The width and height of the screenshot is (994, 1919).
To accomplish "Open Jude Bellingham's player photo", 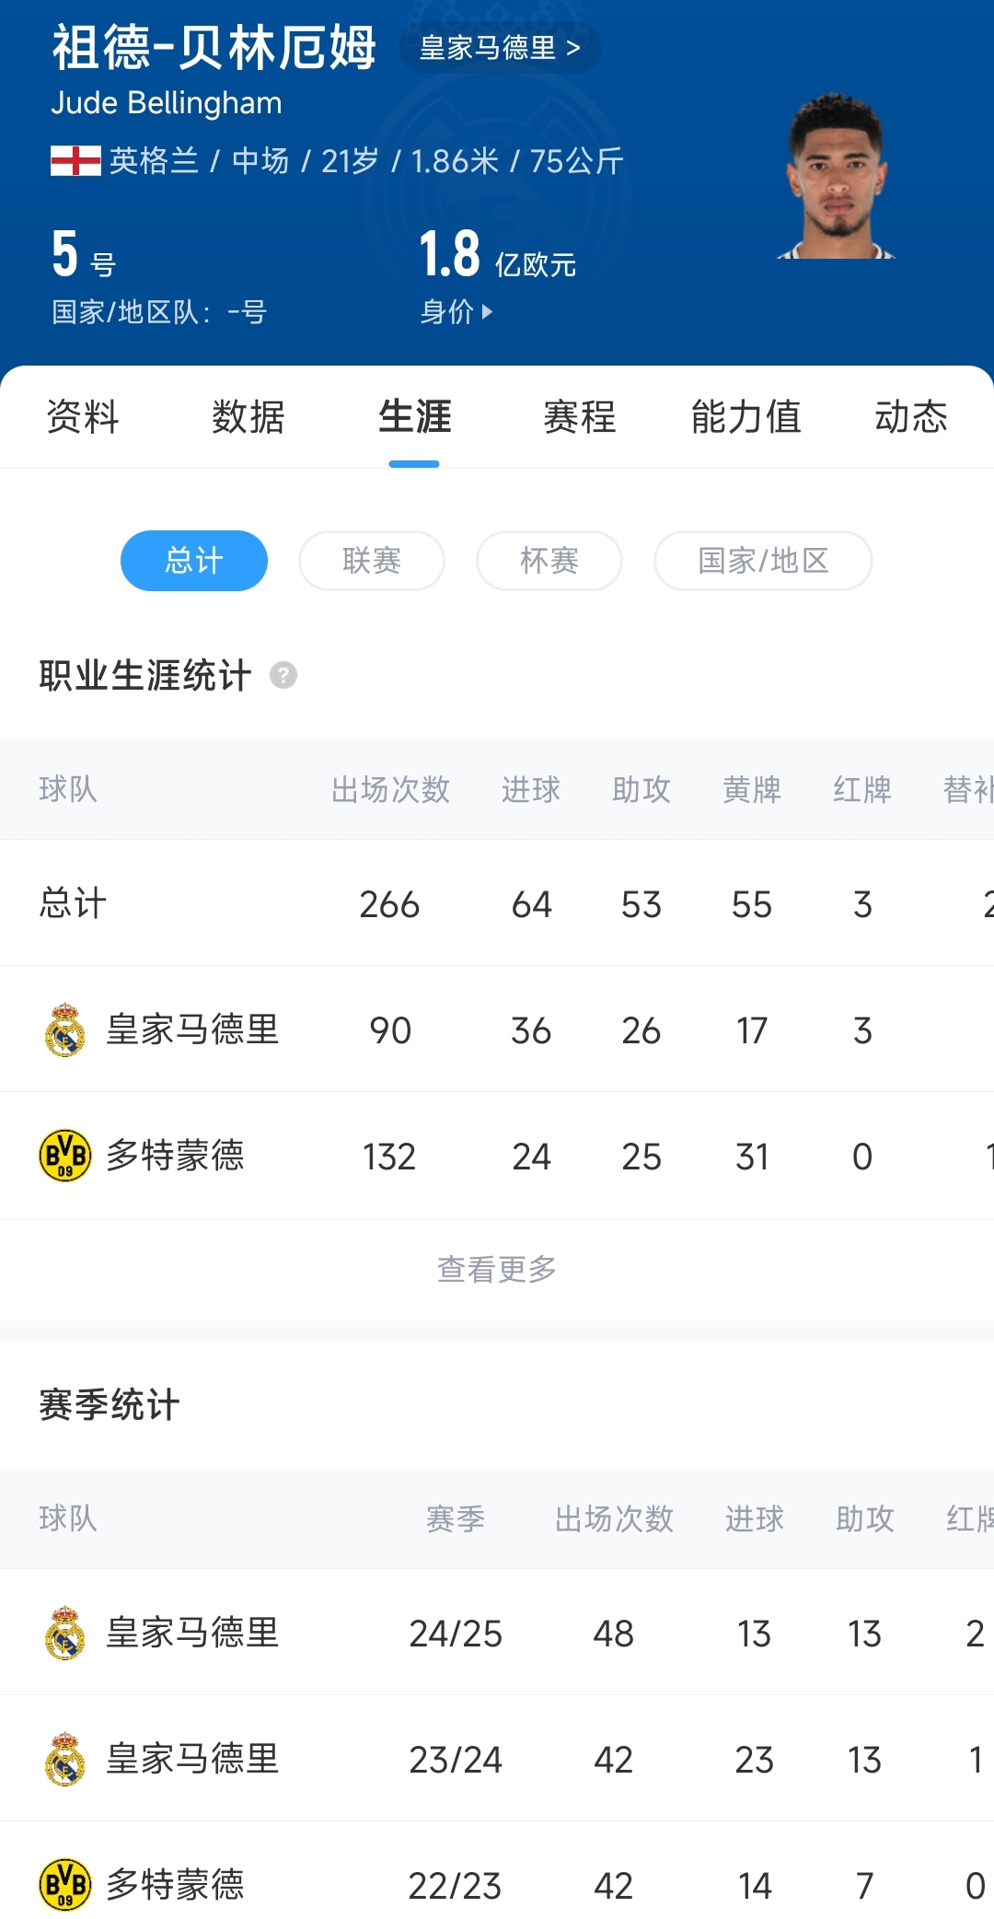I will [x=837, y=176].
